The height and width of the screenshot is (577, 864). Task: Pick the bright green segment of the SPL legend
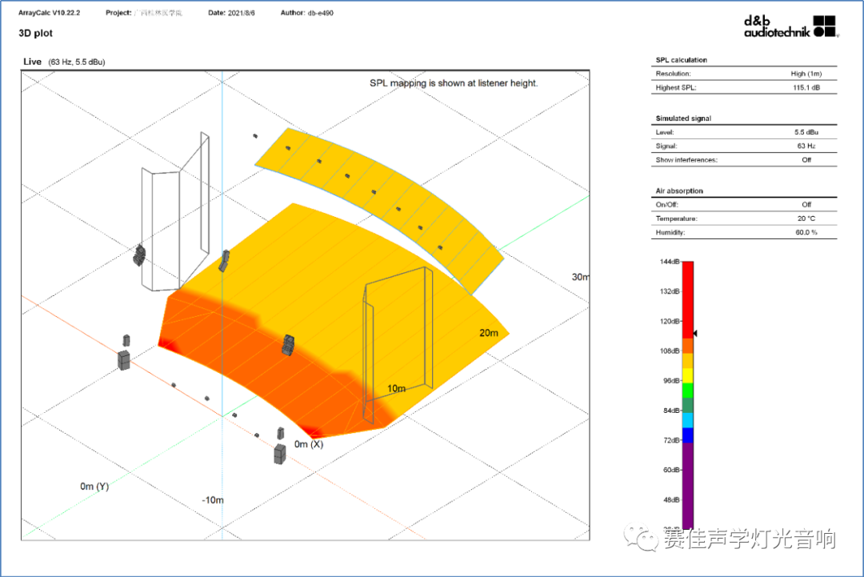point(688,391)
